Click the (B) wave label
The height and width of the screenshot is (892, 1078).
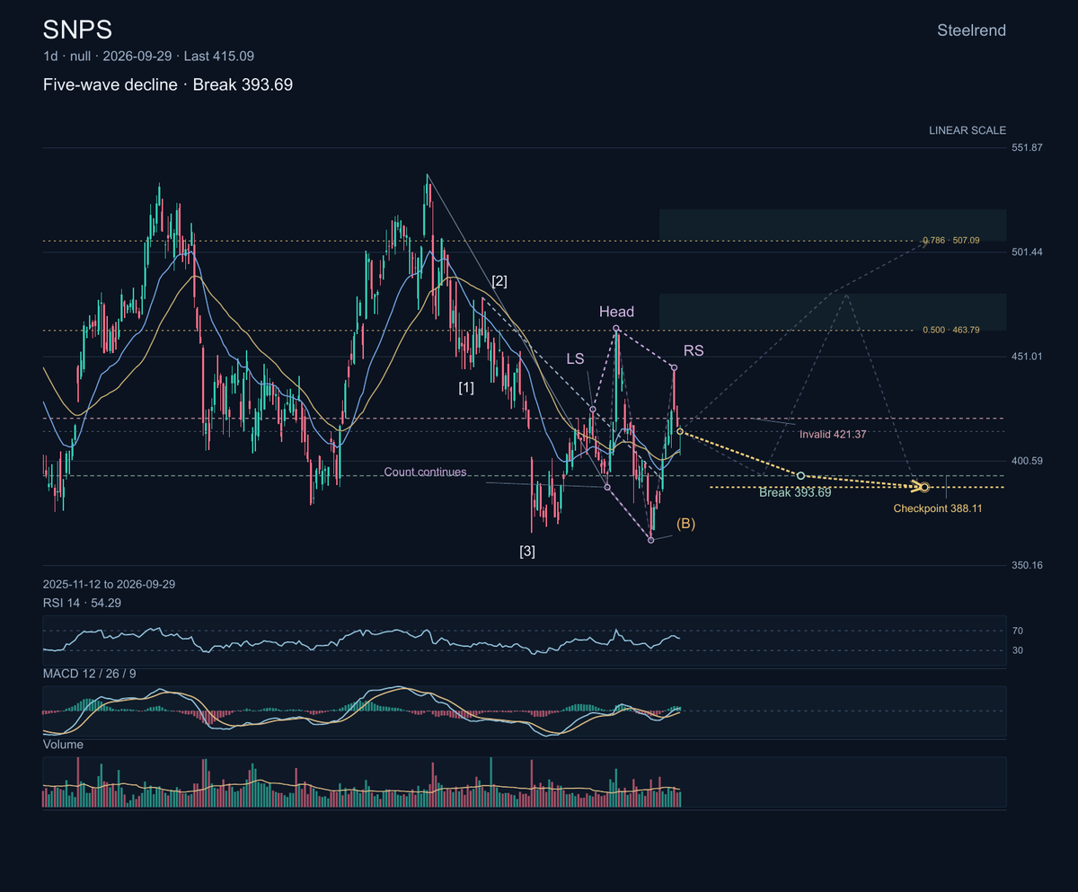point(685,523)
